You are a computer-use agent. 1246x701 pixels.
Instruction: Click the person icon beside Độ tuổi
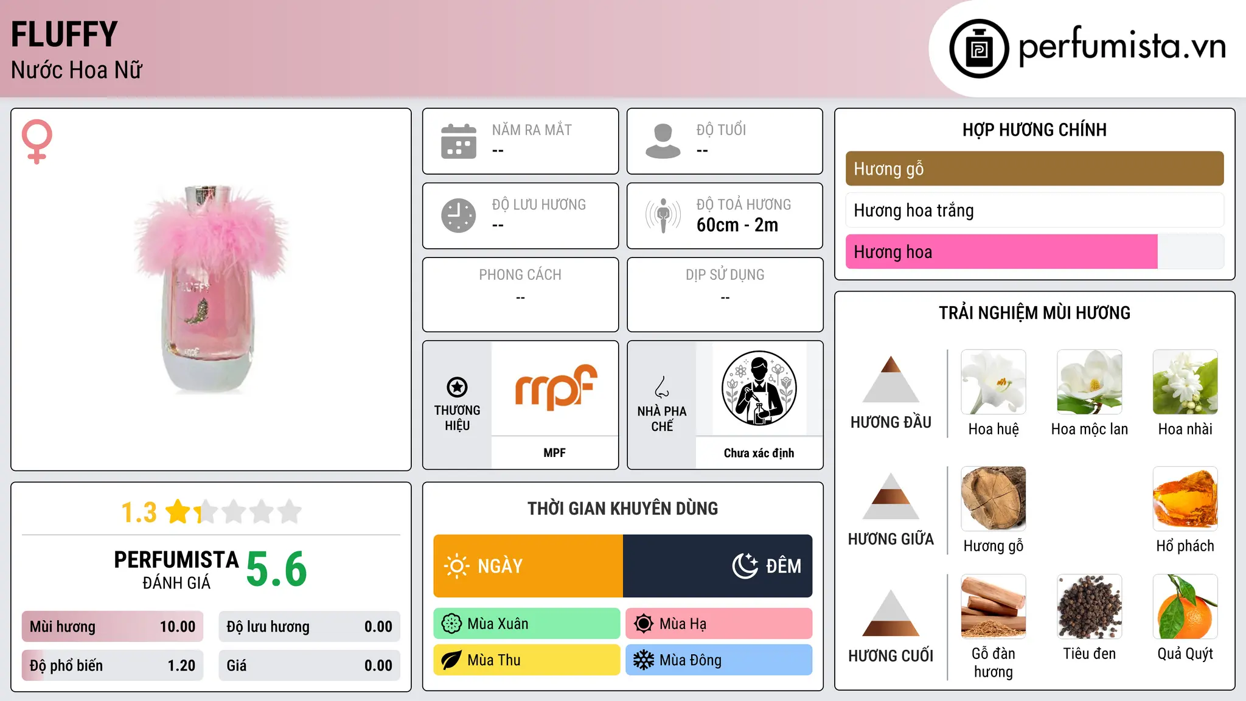coord(663,141)
